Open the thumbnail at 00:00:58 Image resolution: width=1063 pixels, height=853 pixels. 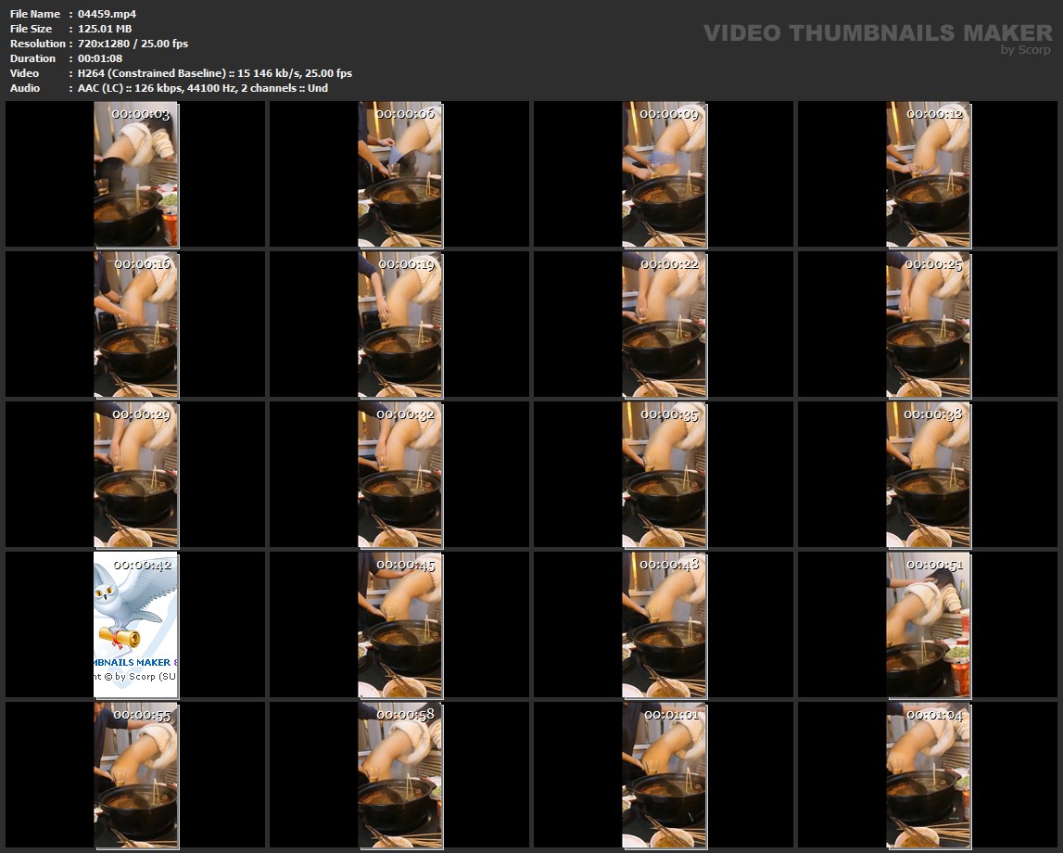400,775
